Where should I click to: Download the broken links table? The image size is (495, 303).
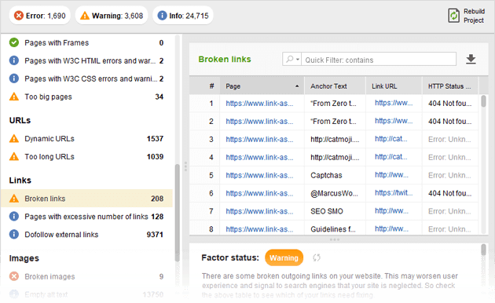click(x=471, y=59)
